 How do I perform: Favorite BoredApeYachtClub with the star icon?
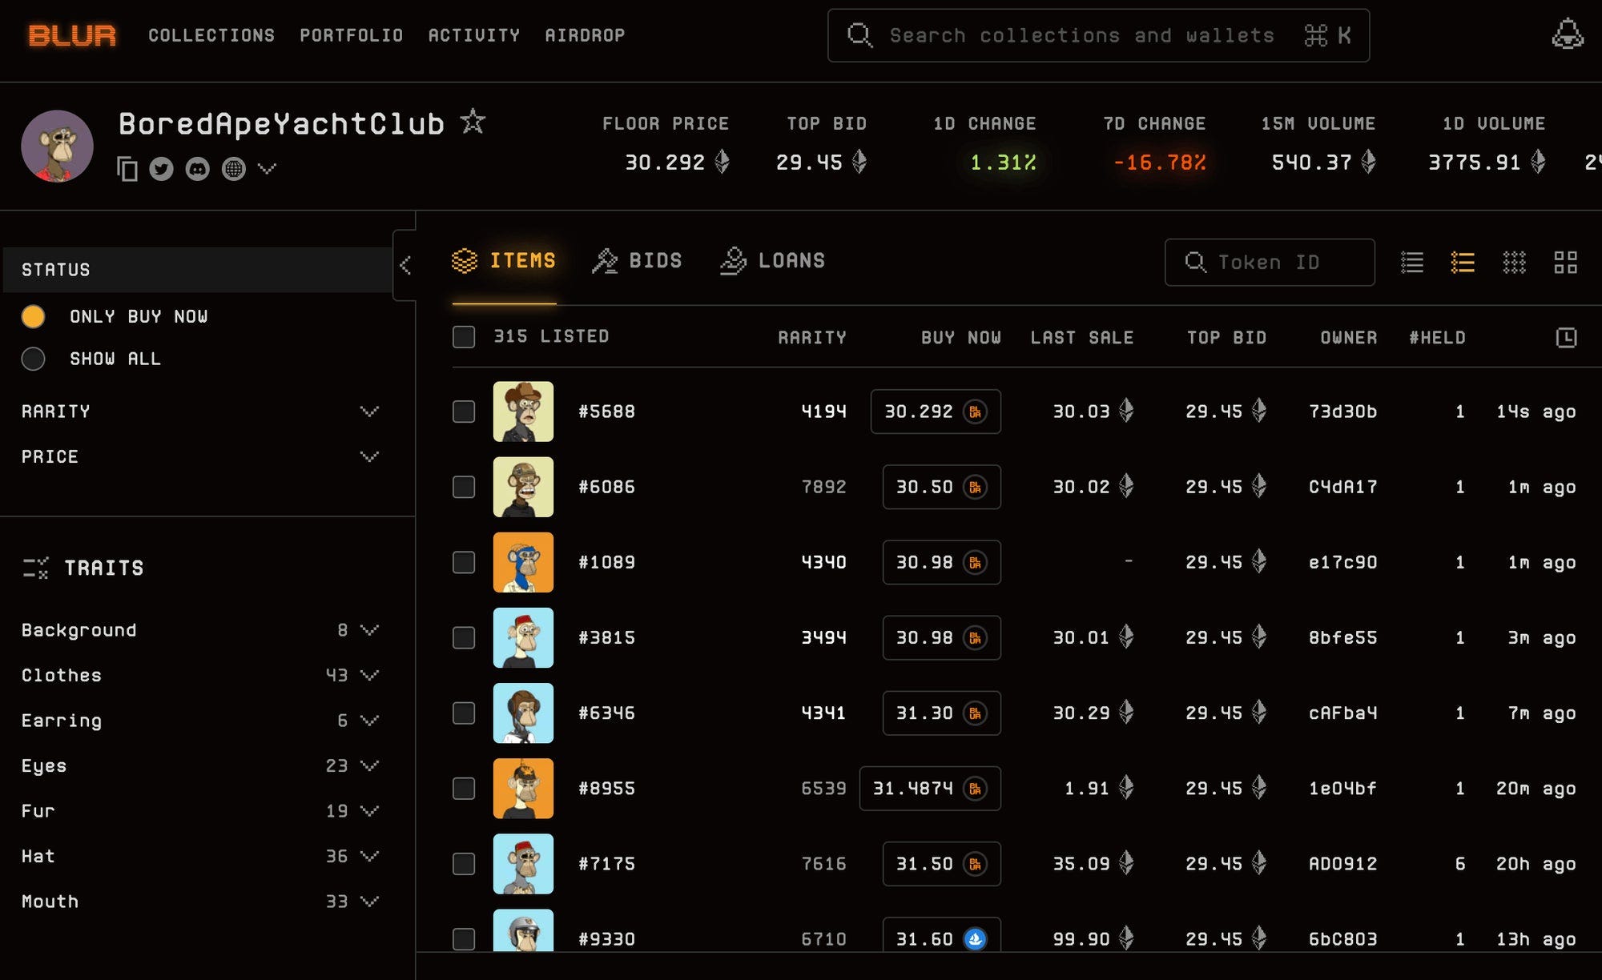coord(473,122)
